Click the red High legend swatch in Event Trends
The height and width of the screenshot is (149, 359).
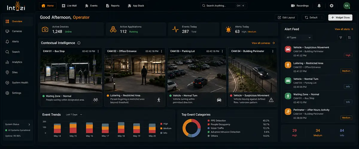tap(162, 124)
